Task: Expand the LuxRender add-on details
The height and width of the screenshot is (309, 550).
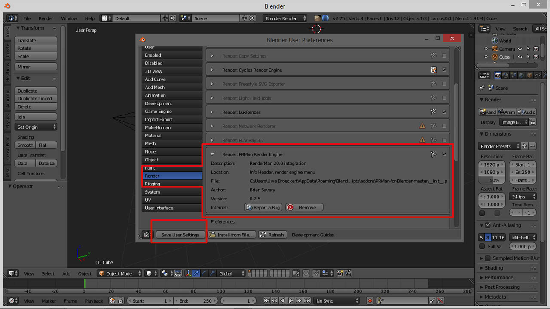Action: click(212, 112)
